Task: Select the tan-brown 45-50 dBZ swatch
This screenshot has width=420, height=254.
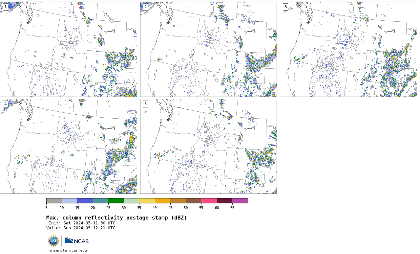Action: [x=178, y=201]
